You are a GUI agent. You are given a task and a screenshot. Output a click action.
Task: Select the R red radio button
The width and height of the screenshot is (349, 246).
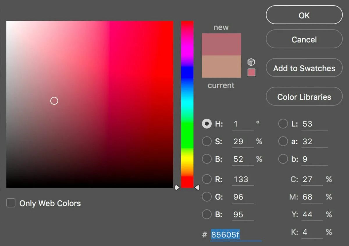[x=207, y=179]
